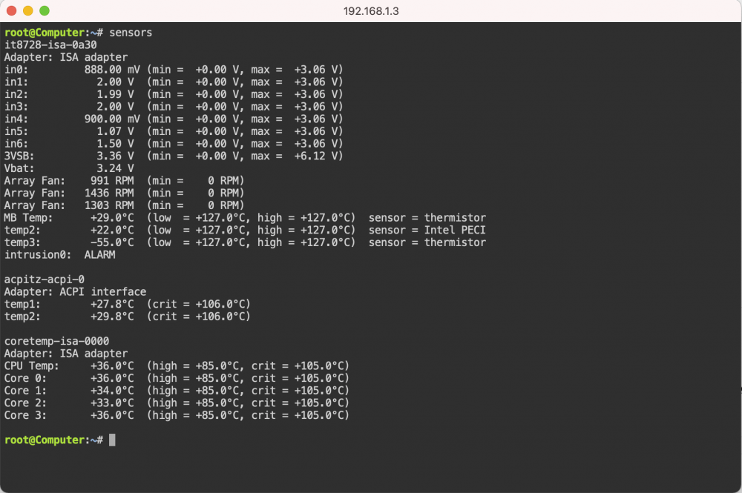Image resolution: width=742 pixels, height=493 pixels.
Task: Click the Vbat reading '3.24 V'
Action: click(116, 168)
